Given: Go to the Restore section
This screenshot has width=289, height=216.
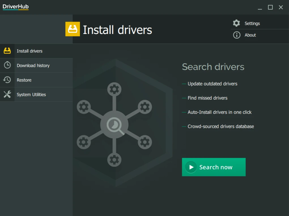Looking at the screenshot, I should pos(24,80).
